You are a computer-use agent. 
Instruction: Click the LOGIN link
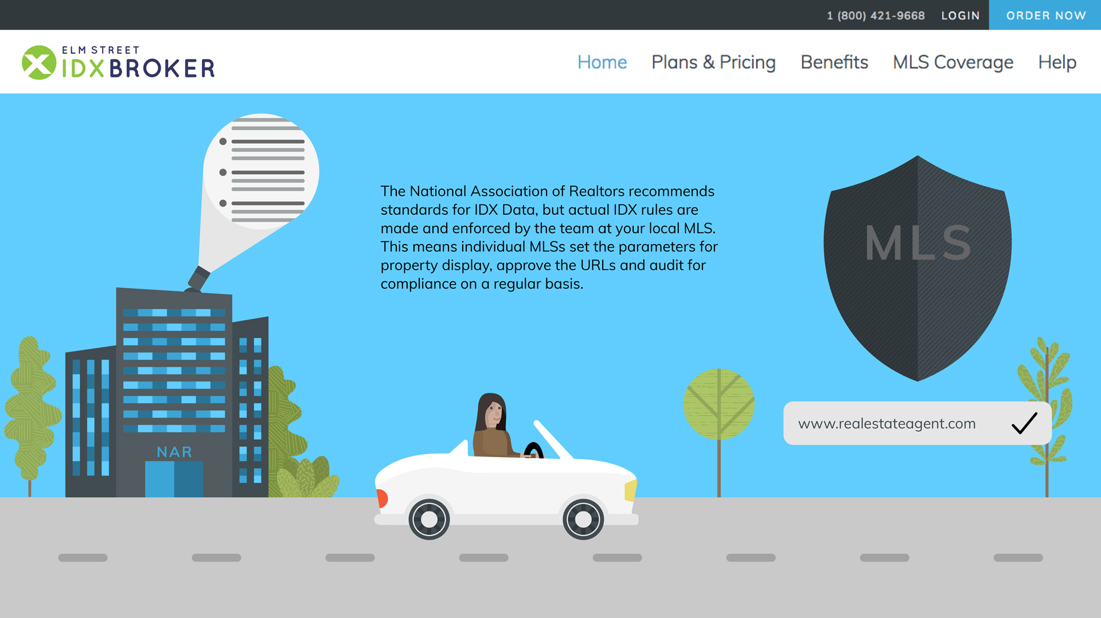click(961, 15)
